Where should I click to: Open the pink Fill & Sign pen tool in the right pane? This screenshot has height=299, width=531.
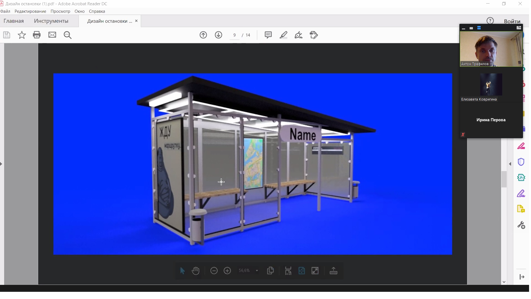click(521, 146)
